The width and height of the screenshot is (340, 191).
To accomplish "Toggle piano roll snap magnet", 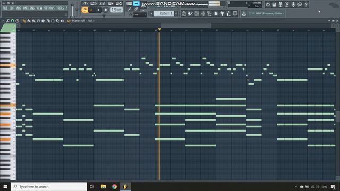I will pyautogui.click(x=12, y=21).
